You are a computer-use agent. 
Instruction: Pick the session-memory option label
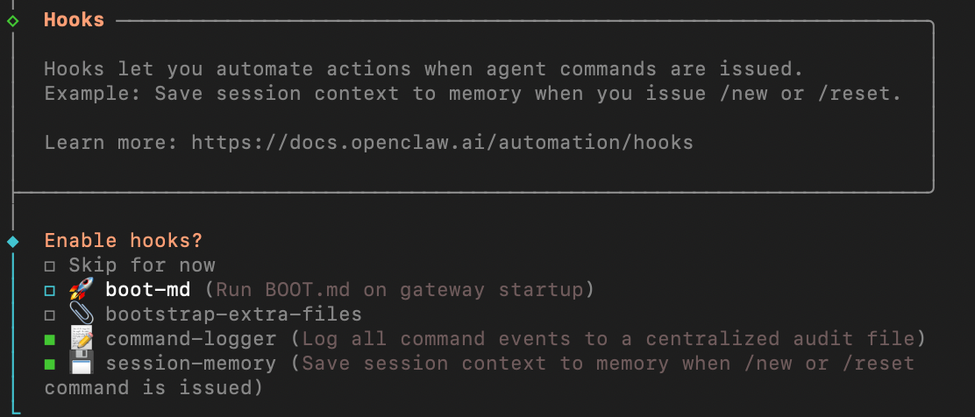pos(191,363)
